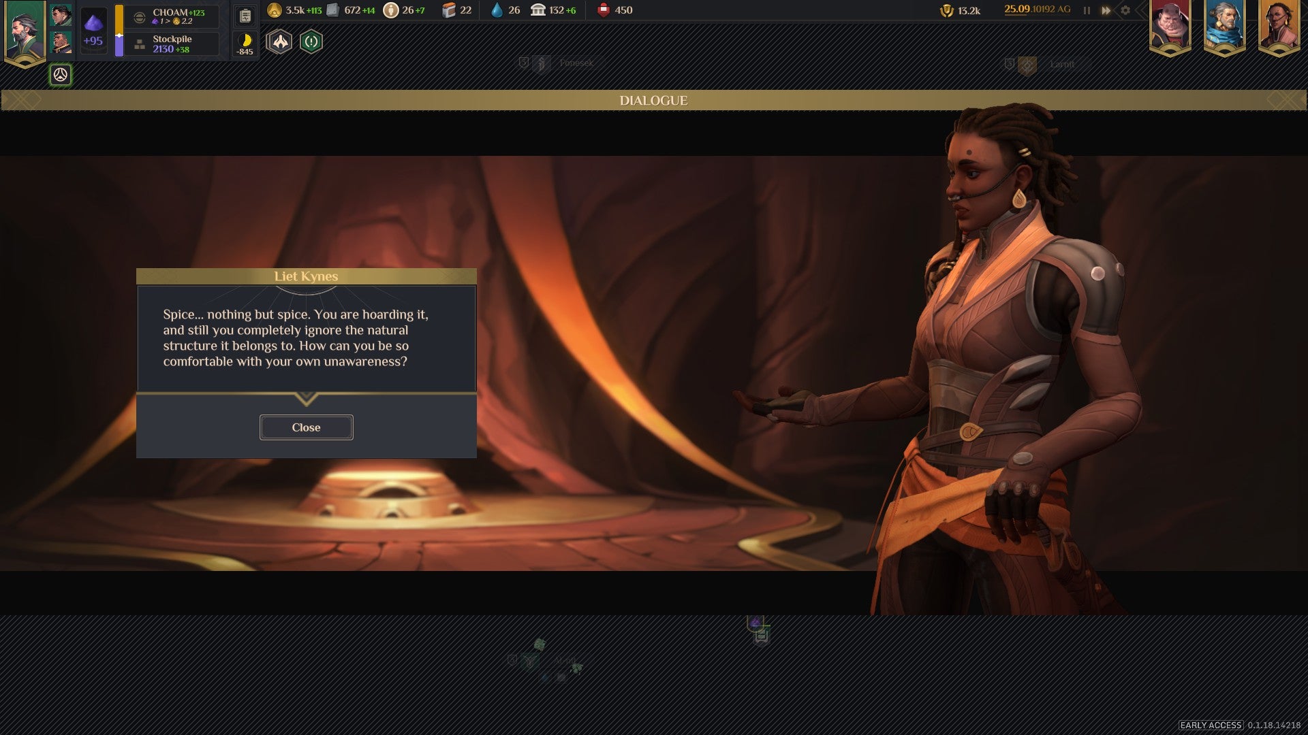
Task: Click the manpower person icon
Action: click(x=390, y=10)
